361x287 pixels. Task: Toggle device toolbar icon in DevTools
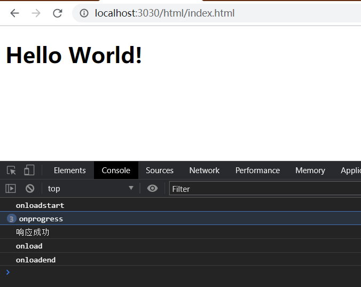tap(29, 170)
